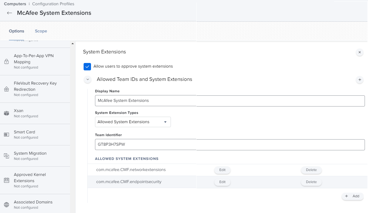Viewport: 368px width, 213px height.
Task: Switch to the Scope tab
Action: click(41, 31)
